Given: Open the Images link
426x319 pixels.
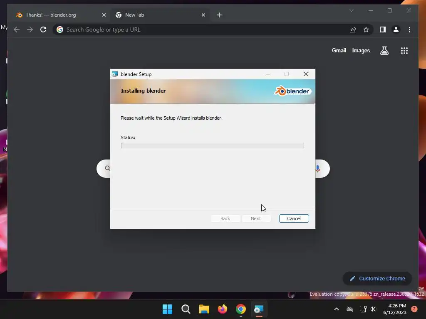Looking at the screenshot, I should (x=361, y=50).
